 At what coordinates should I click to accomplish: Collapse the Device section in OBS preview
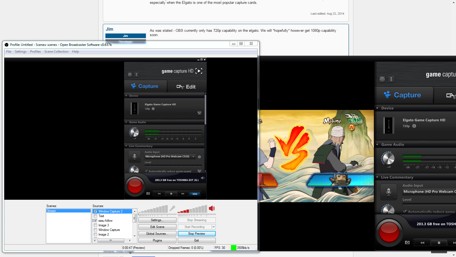(126, 96)
